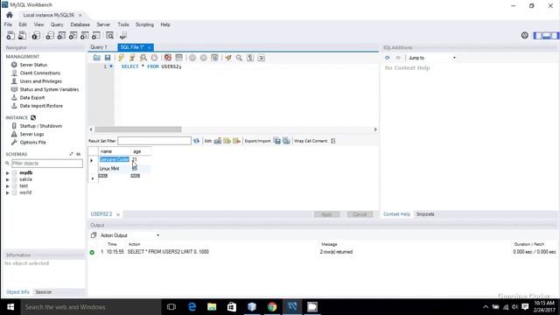The image size is (560, 315).
Task: Import records from an external file
Action: coord(286,141)
